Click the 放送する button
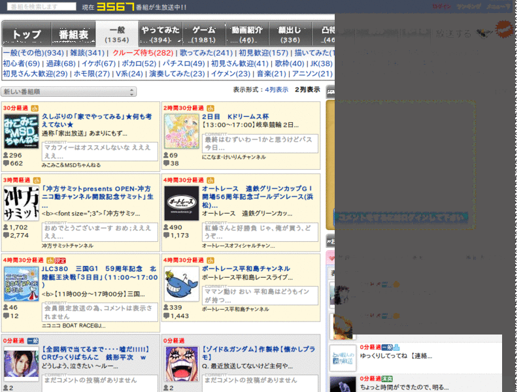This screenshot has height=392, width=523. click(x=453, y=33)
